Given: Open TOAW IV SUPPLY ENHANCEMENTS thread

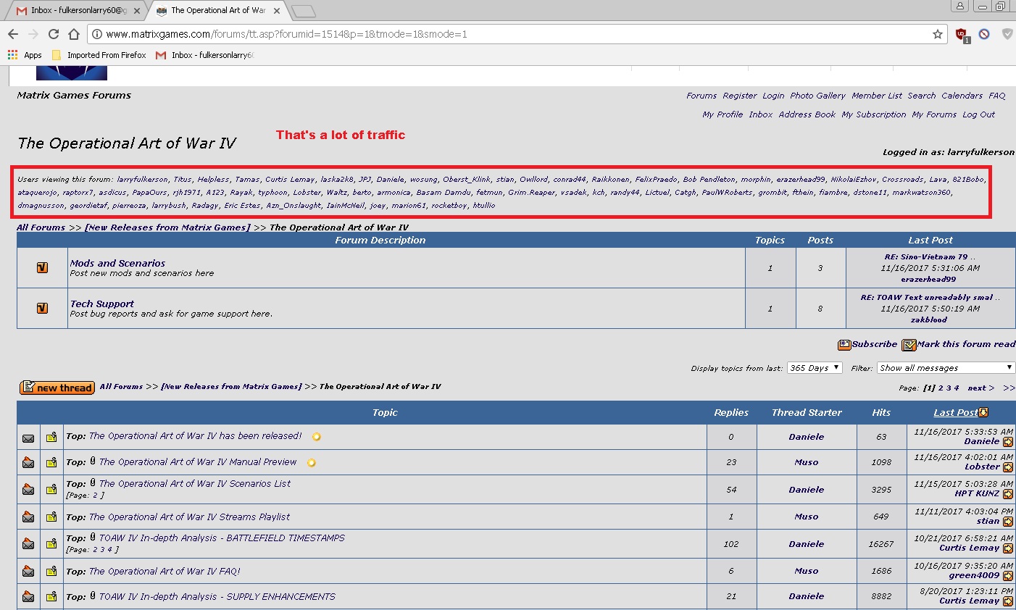Looking at the screenshot, I should coord(217,597).
